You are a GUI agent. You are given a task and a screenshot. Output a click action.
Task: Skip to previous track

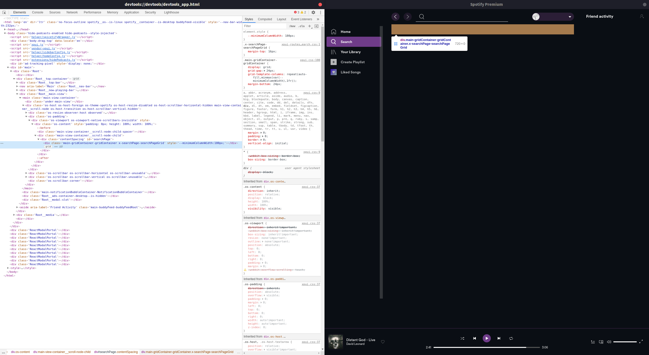(475, 338)
